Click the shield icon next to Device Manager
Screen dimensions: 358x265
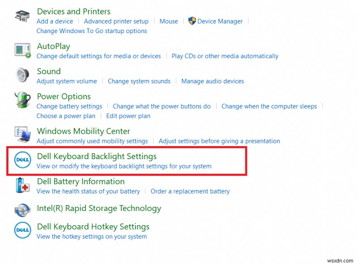[x=191, y=21]
